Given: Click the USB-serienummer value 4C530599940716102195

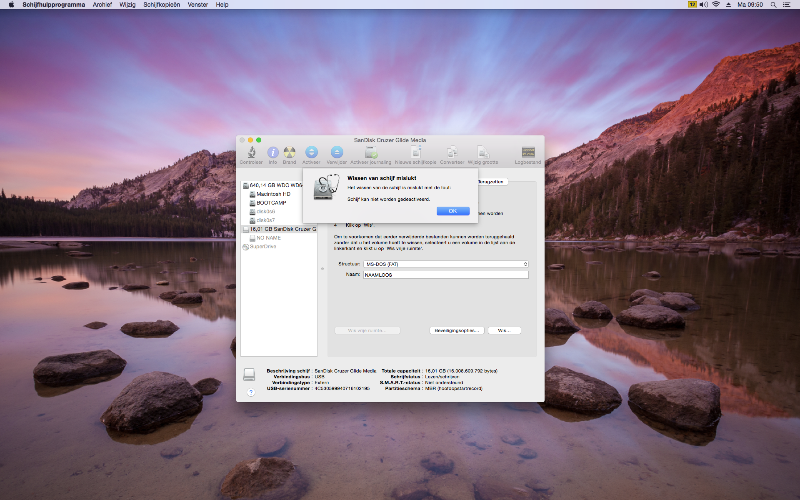Looking at the screenshot, I should coord(342,388).
